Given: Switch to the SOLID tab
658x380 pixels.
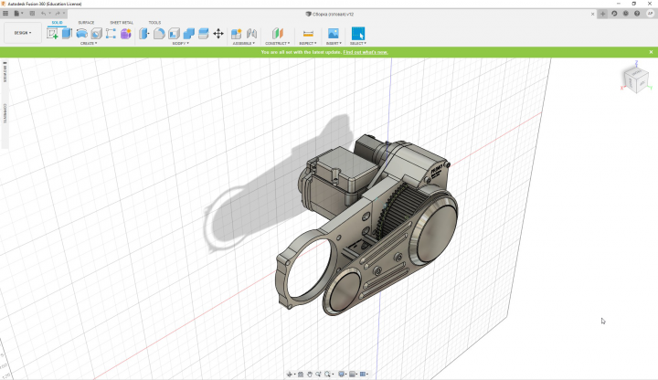Looking at the screenshot, I should pyautogui.click(x=57, y=22).
